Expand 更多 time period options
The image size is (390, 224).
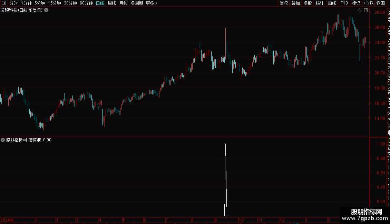point(152,3)
